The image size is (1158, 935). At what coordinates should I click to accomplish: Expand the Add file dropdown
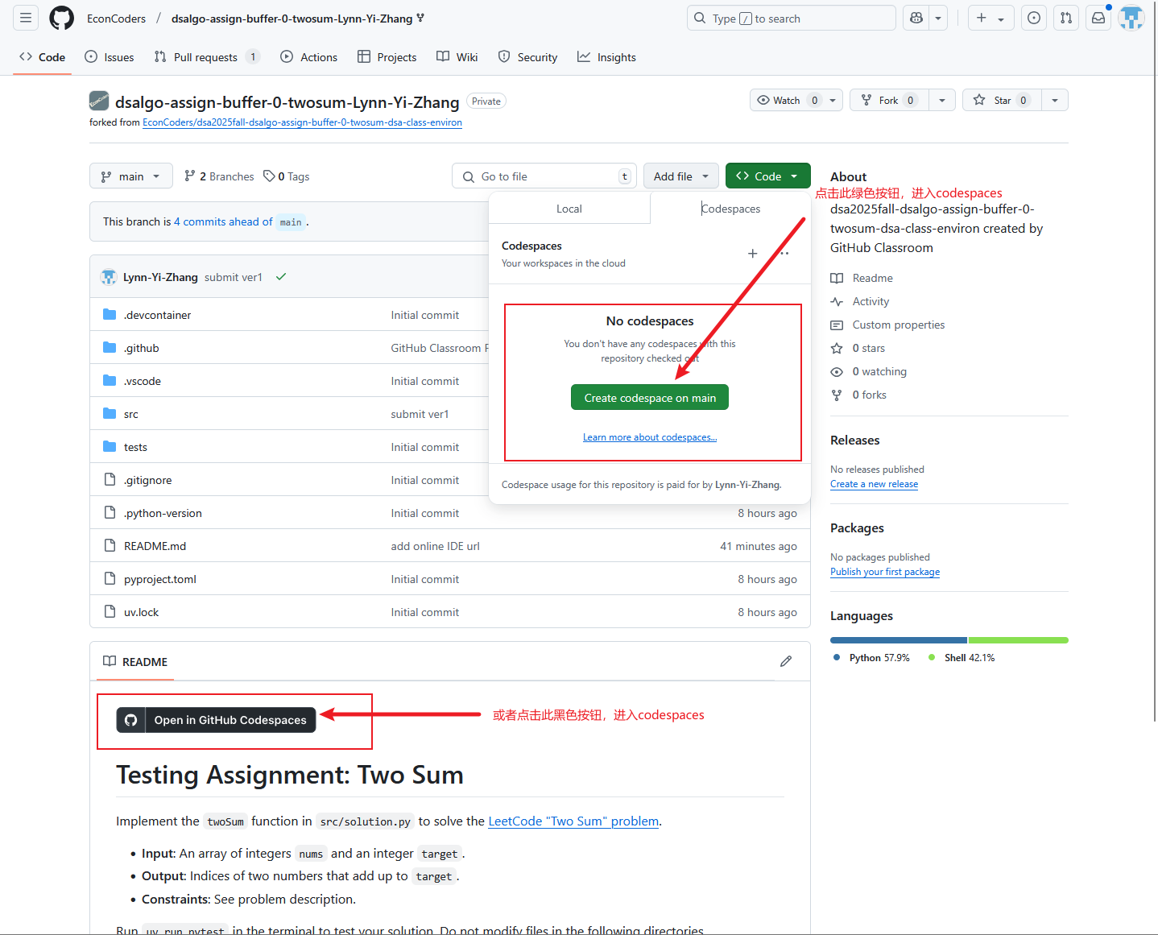[680, 176]
